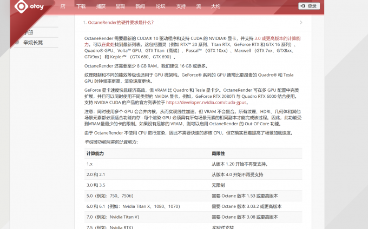Click the chevron arrow on question 1
Viewport: 368px width, 229px height.
coord(301,23)
